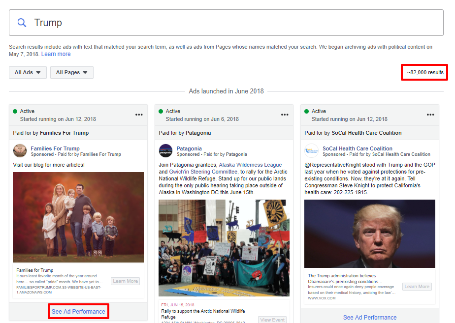Screen dimensions: 455x323
Task: Click Learn More on the vox.com ad
Action: [417, 287]
